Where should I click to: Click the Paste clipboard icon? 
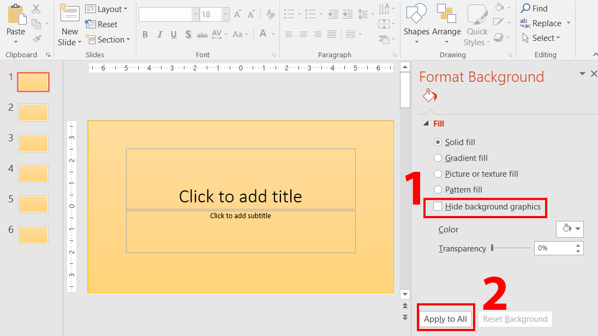tap(16, 15)
